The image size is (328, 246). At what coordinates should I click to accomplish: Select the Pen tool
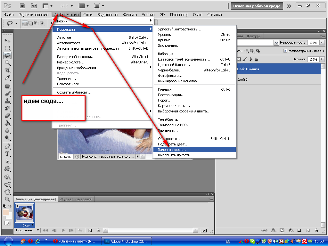click(x=8, y=146)
